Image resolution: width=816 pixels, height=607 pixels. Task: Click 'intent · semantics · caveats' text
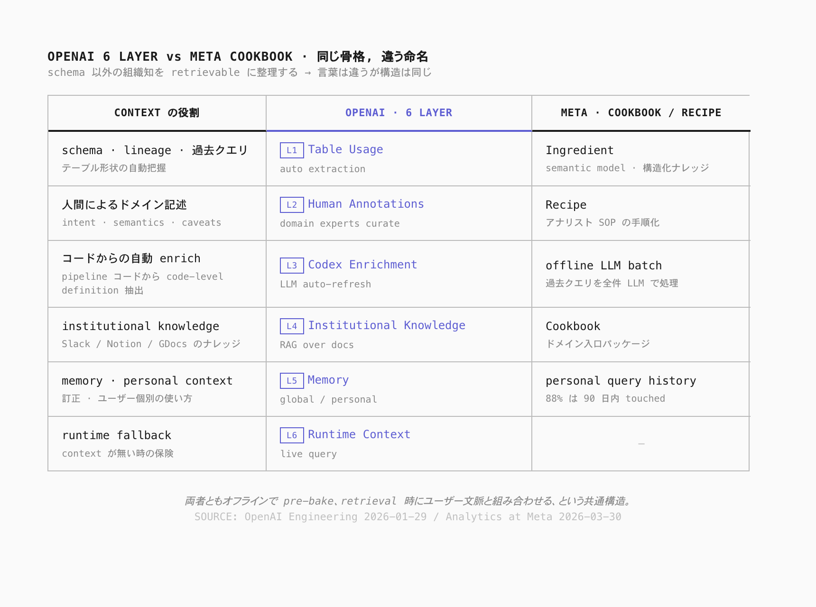(141, 222)
